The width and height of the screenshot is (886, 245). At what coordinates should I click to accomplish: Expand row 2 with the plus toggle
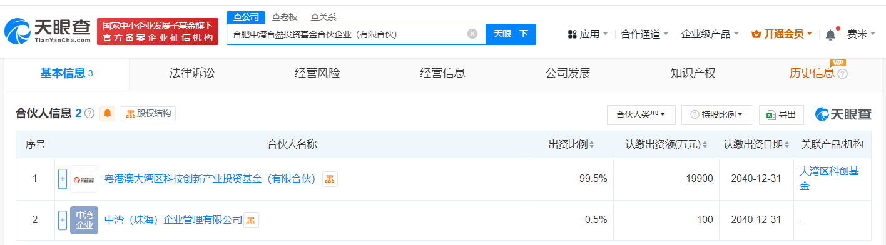[x=62, y=220]
